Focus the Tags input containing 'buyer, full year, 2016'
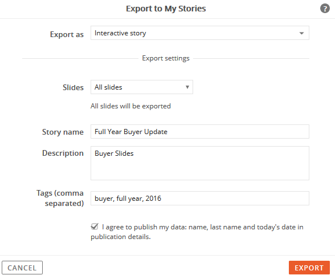 click(x=200, y=199)
